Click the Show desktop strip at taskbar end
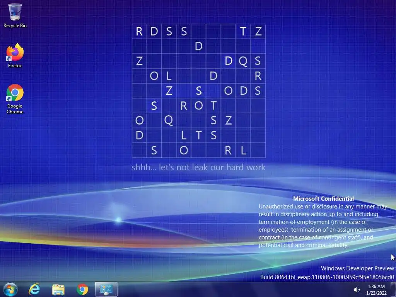This screenshot has height=297, width=396. point(393,289)
